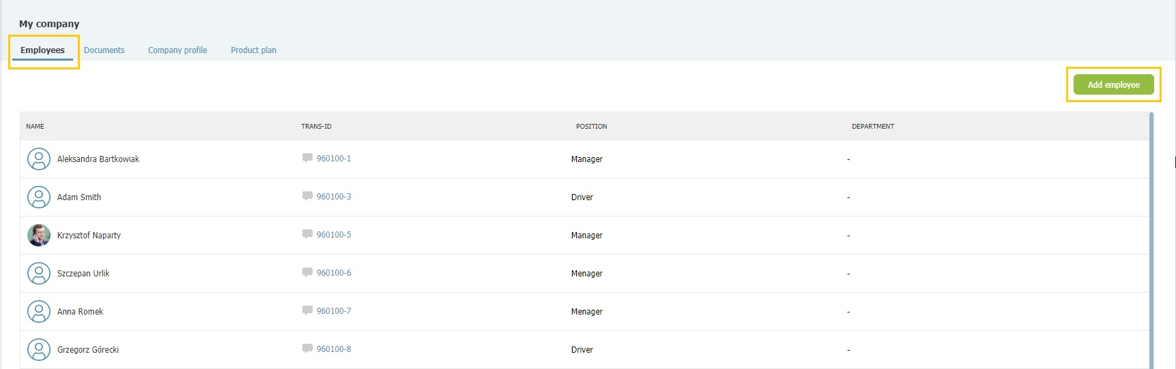Click the Add employee button

[x=1113, y=84]
